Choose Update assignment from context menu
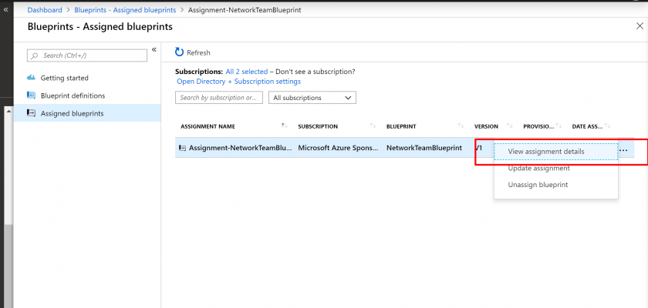Screen dimensions: 648x308 (538, 168)
